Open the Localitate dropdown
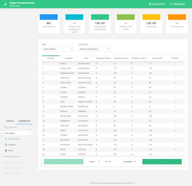192x186 pixels. click(94, 49)
